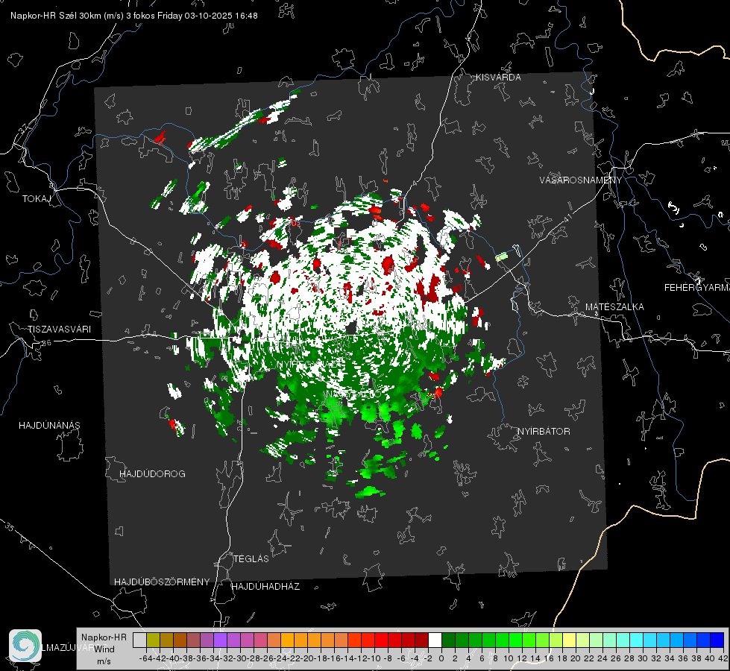
Task: Click the Wind label in the legend
Action: pyautogui.click(x=104, y=649)
